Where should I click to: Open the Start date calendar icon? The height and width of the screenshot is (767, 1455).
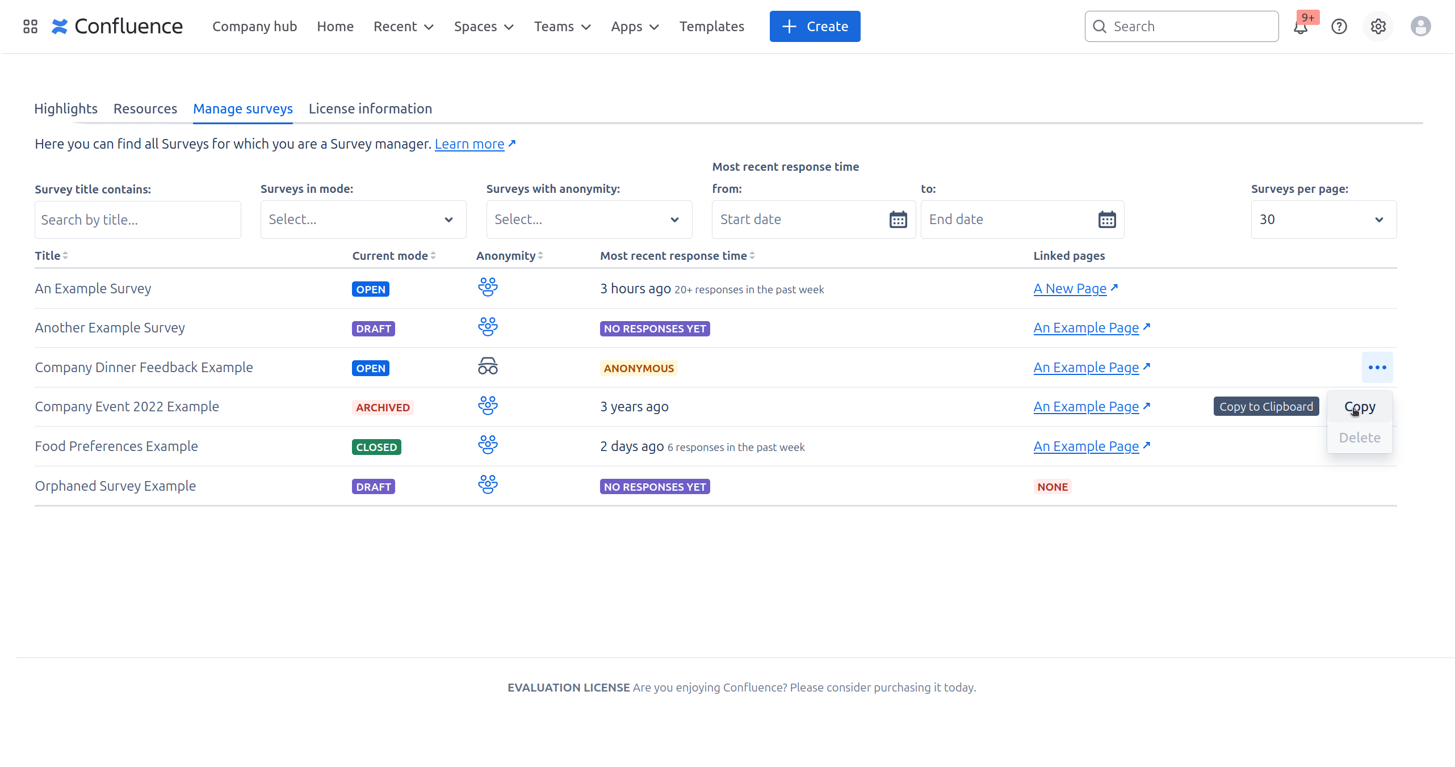898,220
